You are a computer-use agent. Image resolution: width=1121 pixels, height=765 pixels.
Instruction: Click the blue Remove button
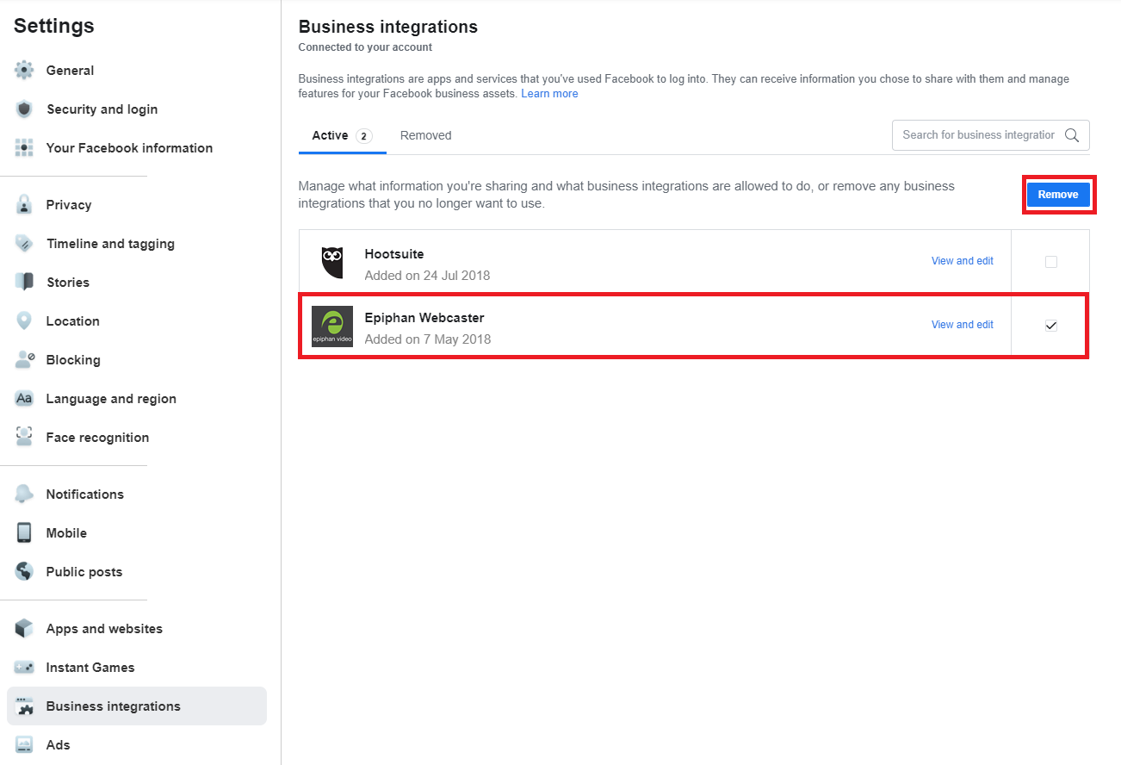pyautogui.click(x=1058, y=195)
